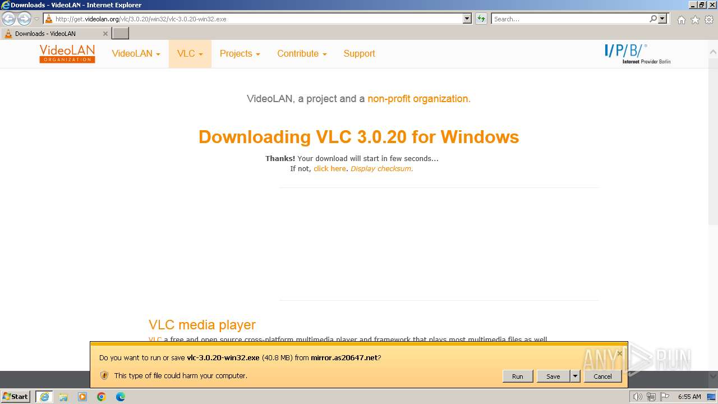Viewport: 718px width, 404px height.
Task: Click the 'click here' download link
Action: click(330, 168)
